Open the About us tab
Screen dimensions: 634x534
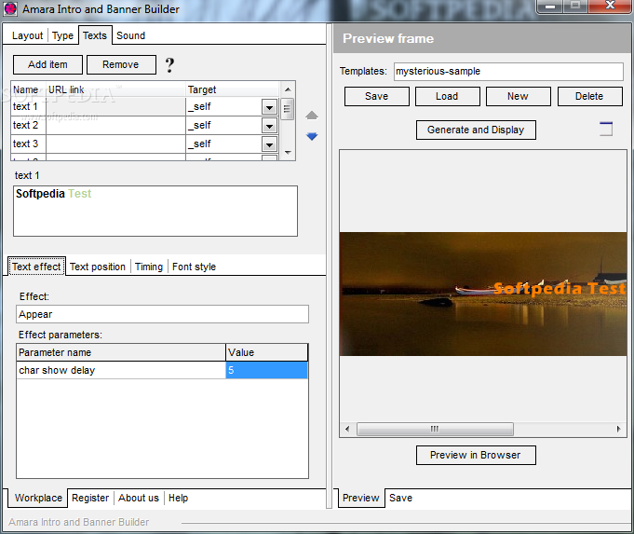[139, 498]
